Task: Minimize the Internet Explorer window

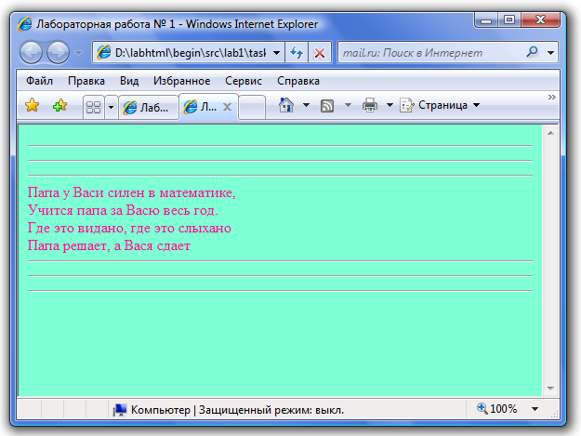Action: pyautogui.click(x=486, y=20)
